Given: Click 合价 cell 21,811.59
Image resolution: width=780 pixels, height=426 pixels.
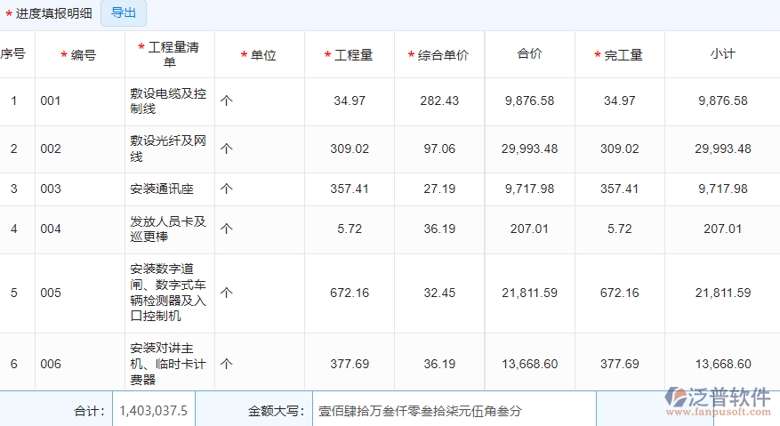Looking at the screenshot, I should tap(529, 293).
